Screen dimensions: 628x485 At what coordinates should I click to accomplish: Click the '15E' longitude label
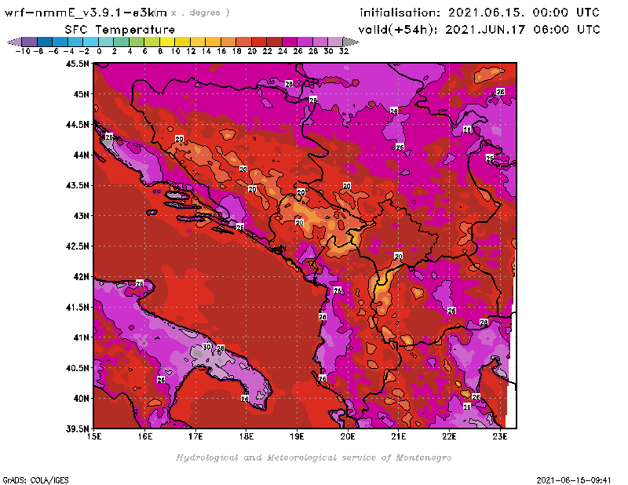coord(94,436)
